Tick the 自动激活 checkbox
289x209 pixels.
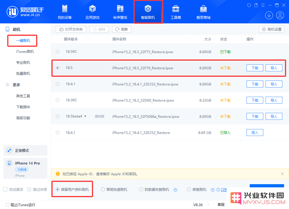pyautogui.click(x=5, y=189)
